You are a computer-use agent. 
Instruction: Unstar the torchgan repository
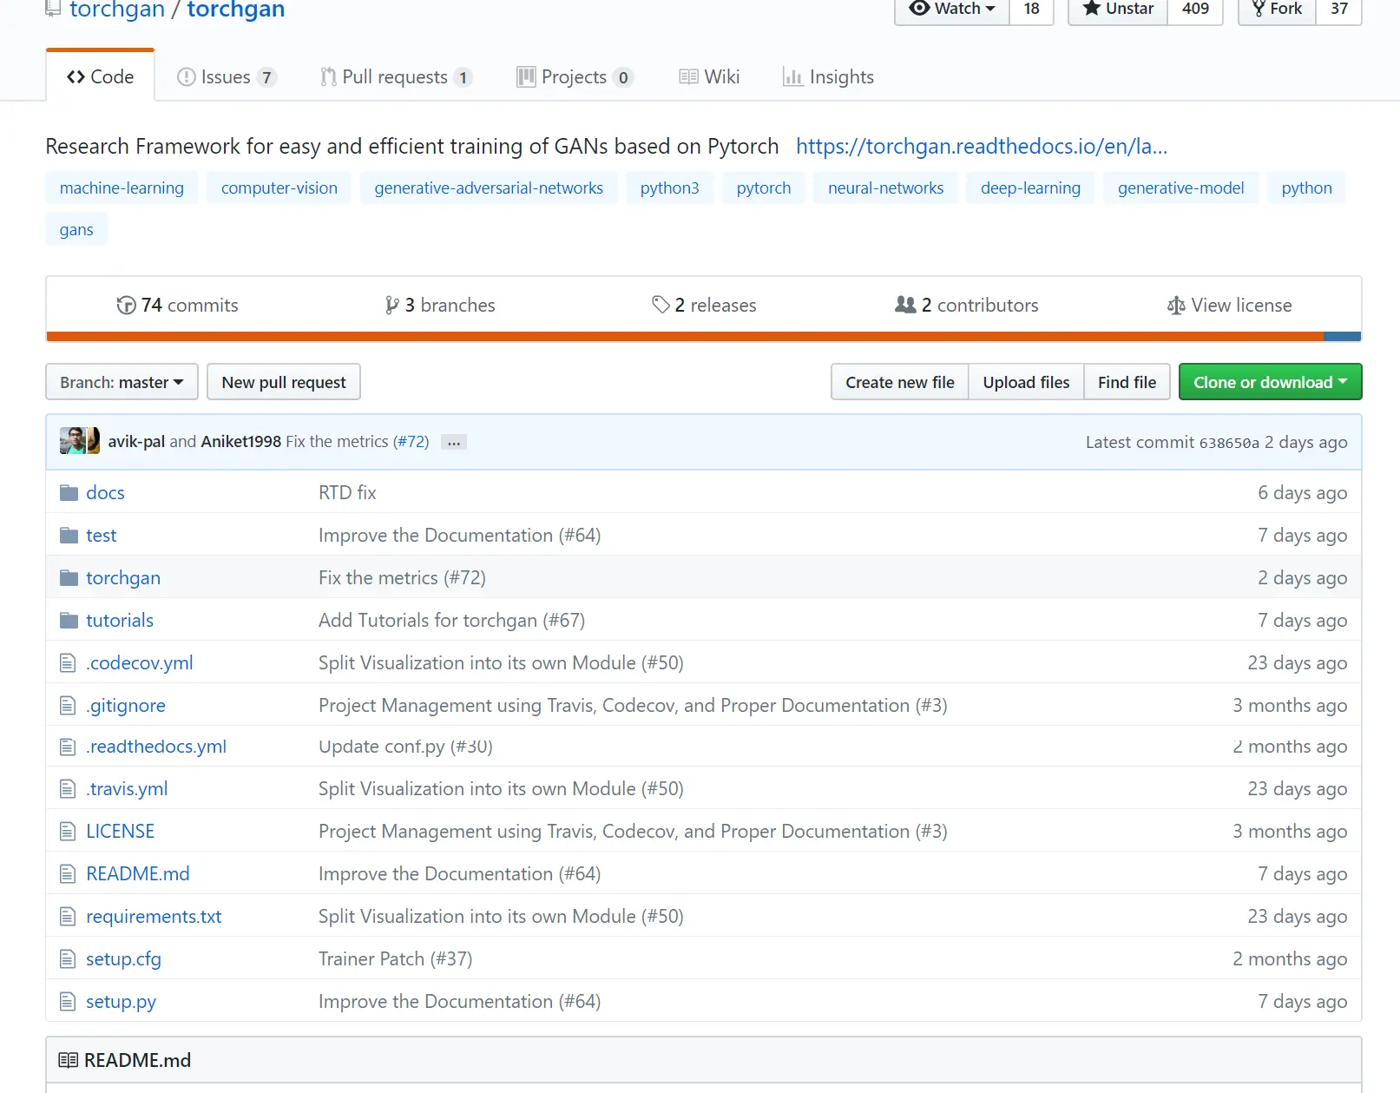(1118, 9)
